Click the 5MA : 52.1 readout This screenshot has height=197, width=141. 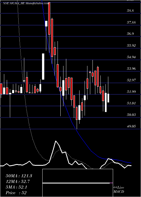16,187
